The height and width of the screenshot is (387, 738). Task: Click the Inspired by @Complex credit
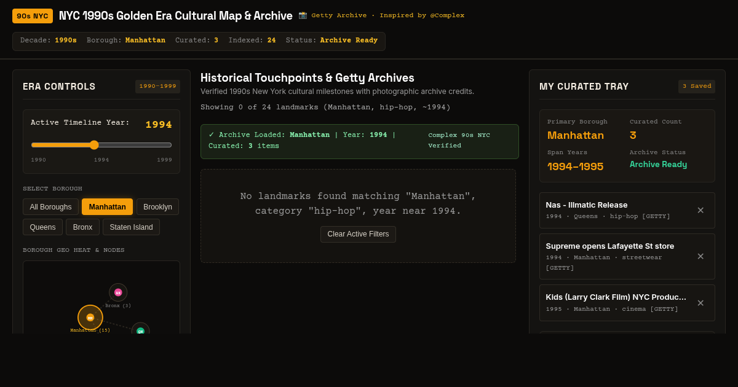[x=422, y=15]
